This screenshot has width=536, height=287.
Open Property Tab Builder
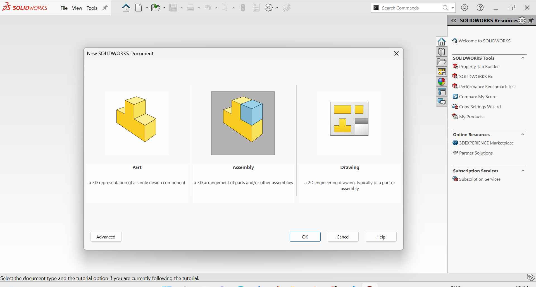coord(476,66)
